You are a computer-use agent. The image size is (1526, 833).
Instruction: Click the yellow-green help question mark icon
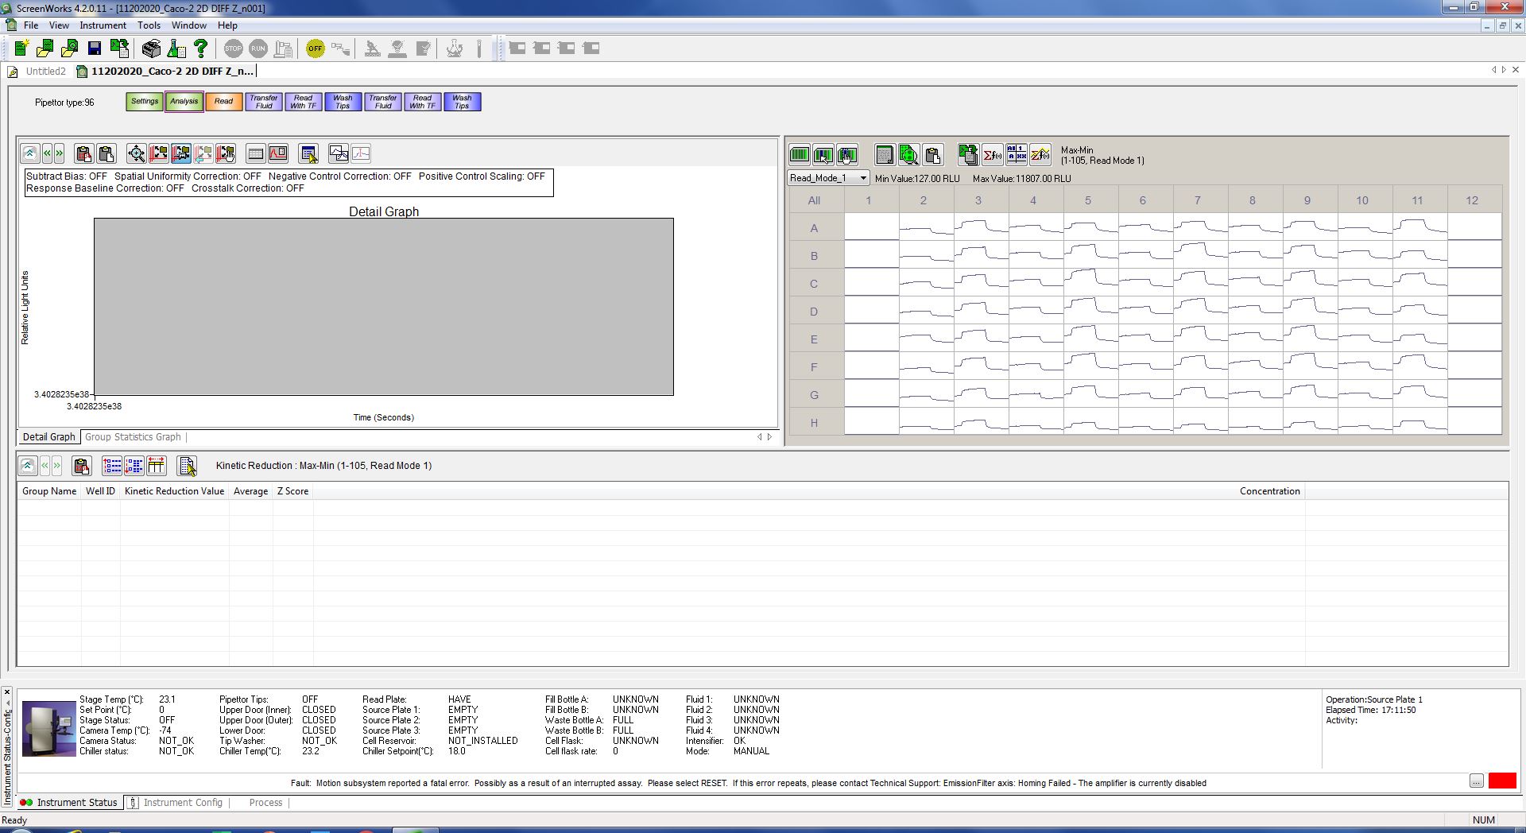click(x=201, y=48)
